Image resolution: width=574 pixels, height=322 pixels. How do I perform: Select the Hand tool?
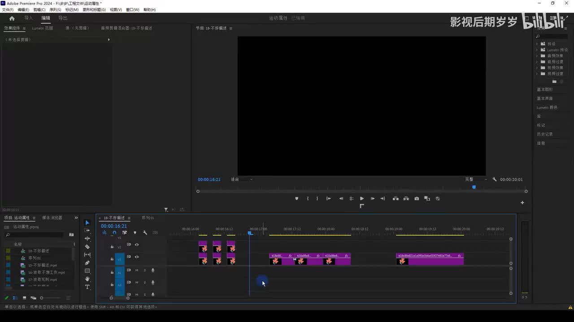pyautogui.click(x=87, y=279)
